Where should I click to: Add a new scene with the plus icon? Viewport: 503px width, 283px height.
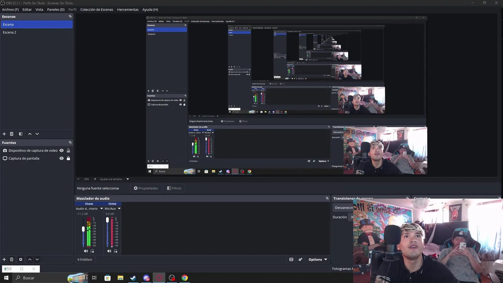pos(4,134)
